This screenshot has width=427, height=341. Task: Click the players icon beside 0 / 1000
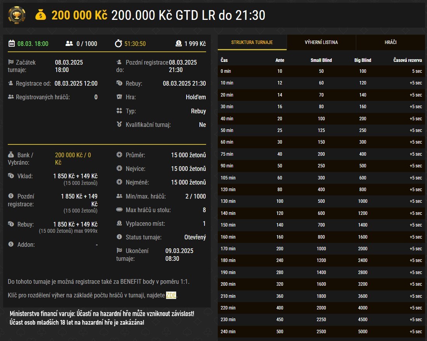click(69, 43)
